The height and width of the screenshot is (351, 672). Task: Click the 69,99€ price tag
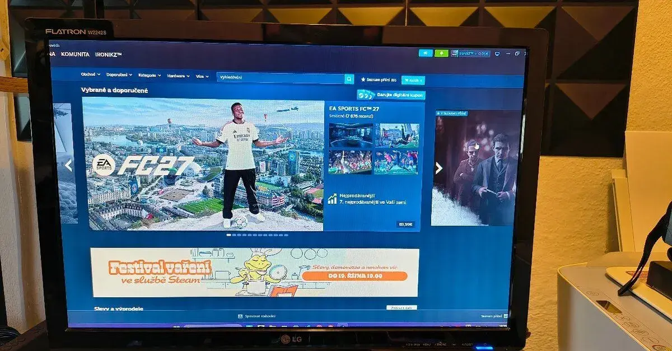coord(405,224)
